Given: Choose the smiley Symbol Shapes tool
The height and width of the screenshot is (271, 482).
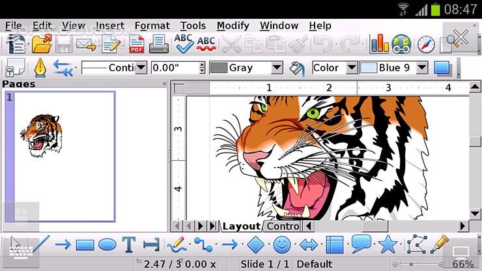Looking at the screenshot, I should tap(281, 245).
